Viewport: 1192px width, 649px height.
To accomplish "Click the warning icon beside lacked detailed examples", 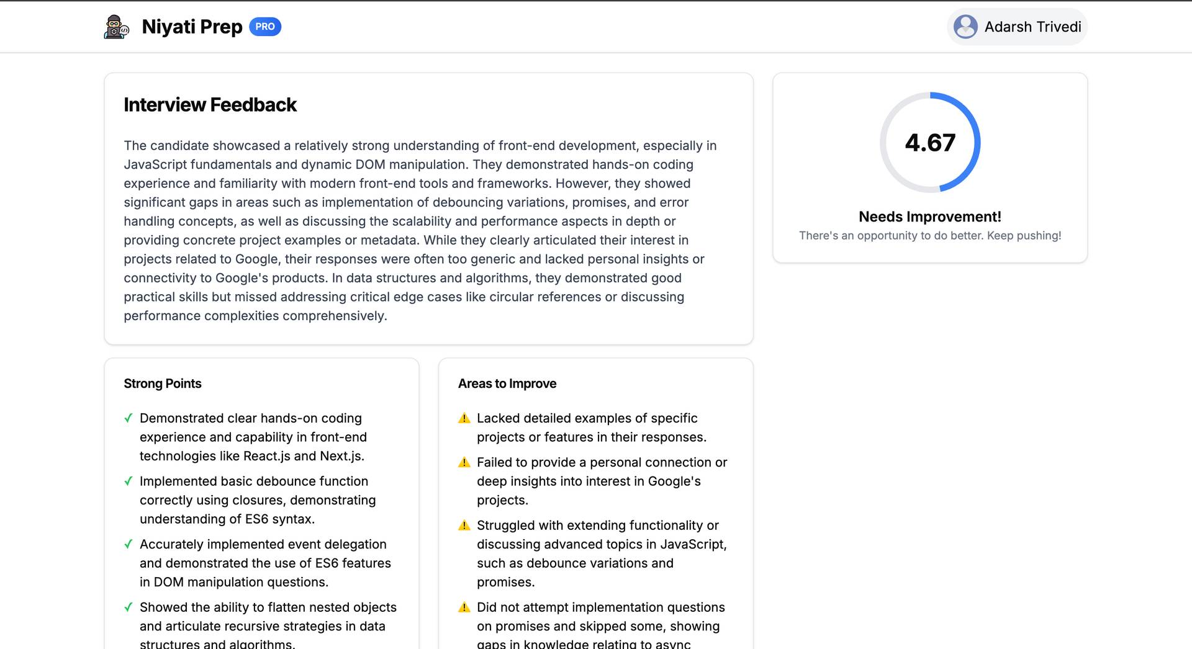I will [x=464, y=418].
